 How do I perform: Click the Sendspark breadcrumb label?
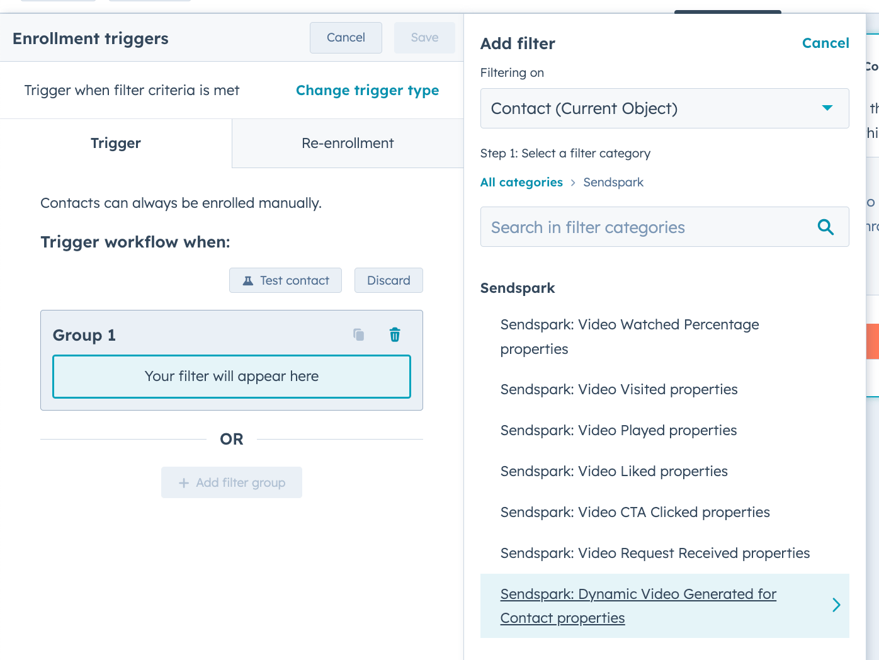coord(613,183)
